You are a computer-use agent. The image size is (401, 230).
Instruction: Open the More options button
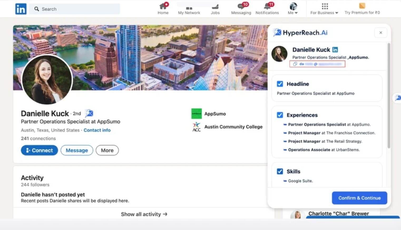click(x=107, y=150)
